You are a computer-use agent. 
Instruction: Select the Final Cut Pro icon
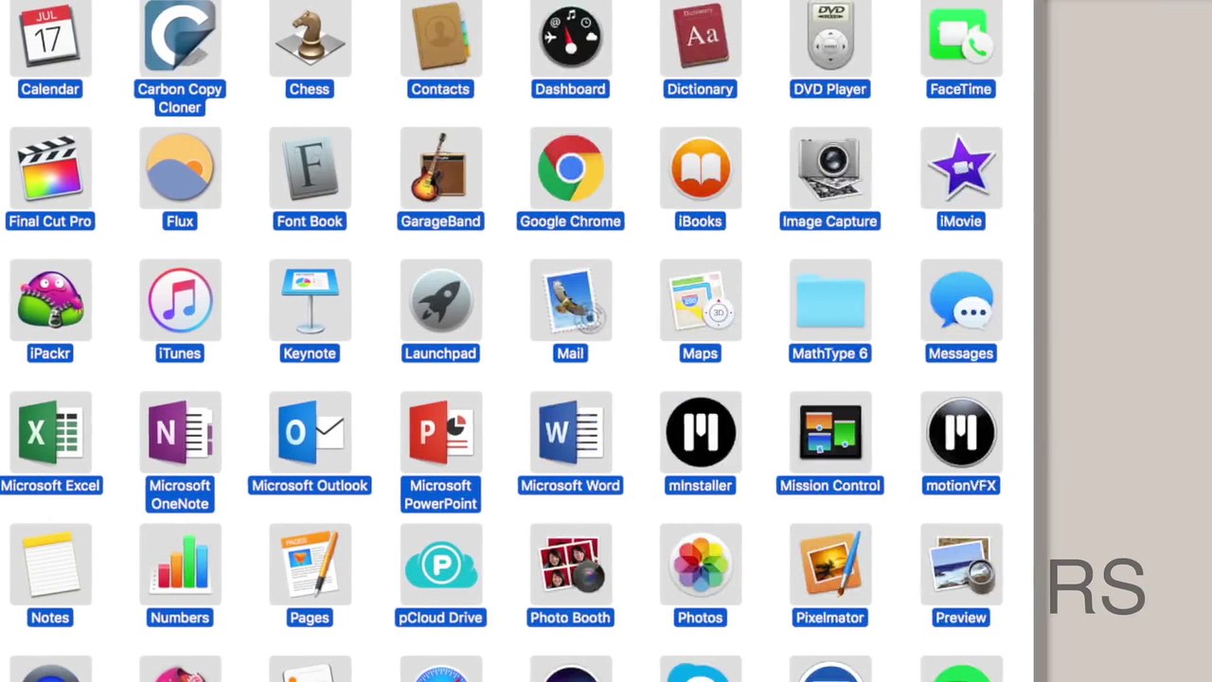pos(50,168)
